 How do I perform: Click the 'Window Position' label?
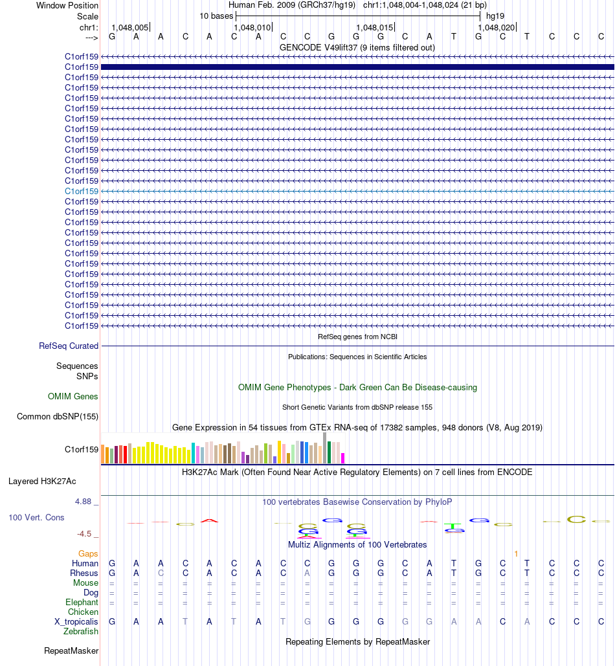[67, 6]
